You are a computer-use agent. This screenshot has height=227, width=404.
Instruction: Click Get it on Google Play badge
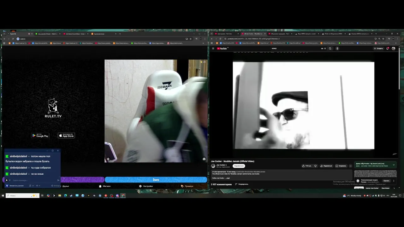[40, 136]
